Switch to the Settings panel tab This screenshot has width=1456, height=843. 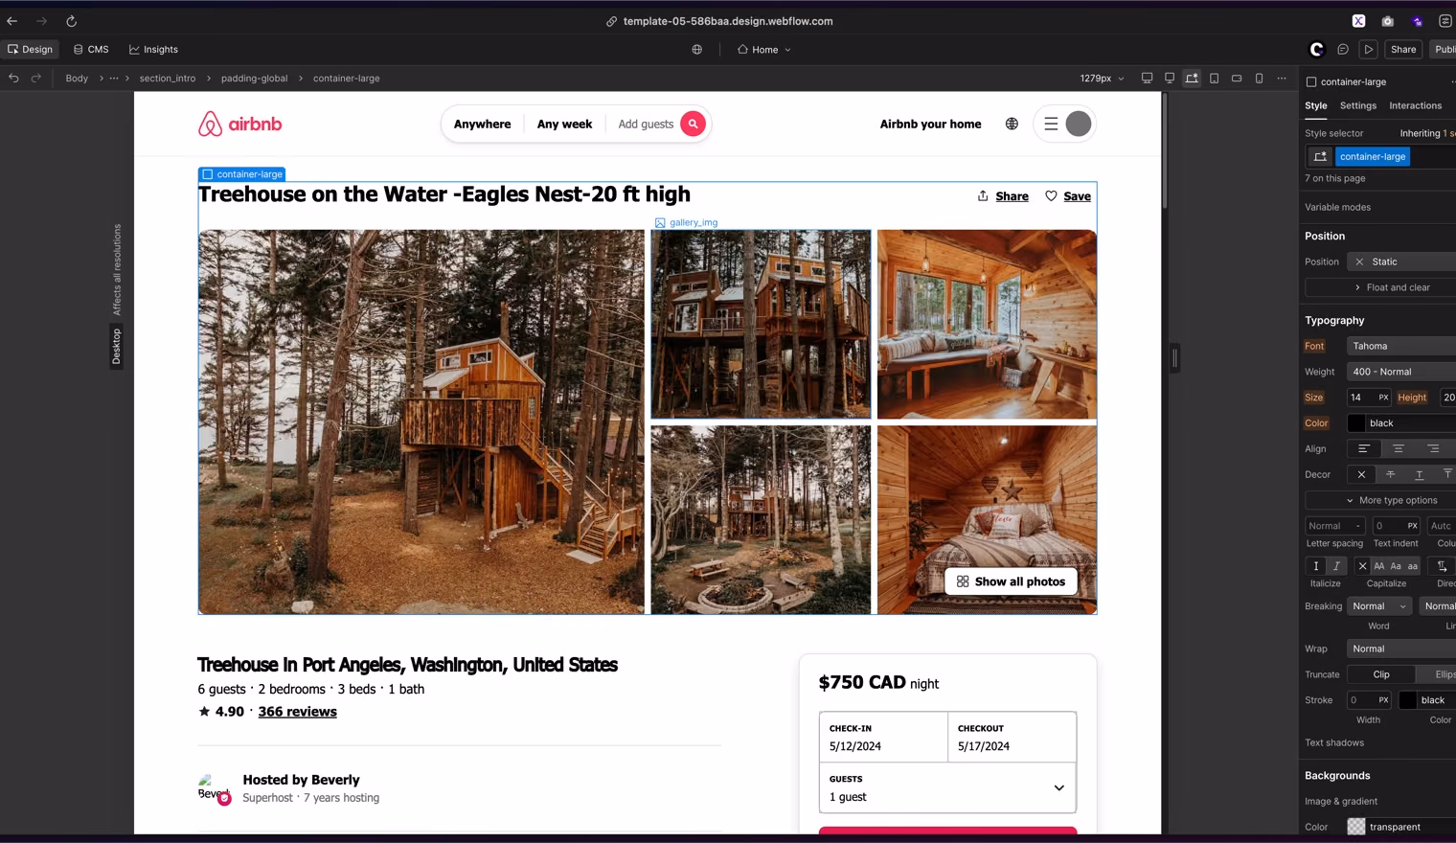pyautogui.click(x=1357, y=105)
